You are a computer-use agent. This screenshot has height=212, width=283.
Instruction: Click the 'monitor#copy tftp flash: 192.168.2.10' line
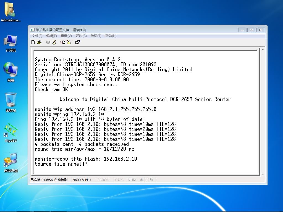pos(86,159)
